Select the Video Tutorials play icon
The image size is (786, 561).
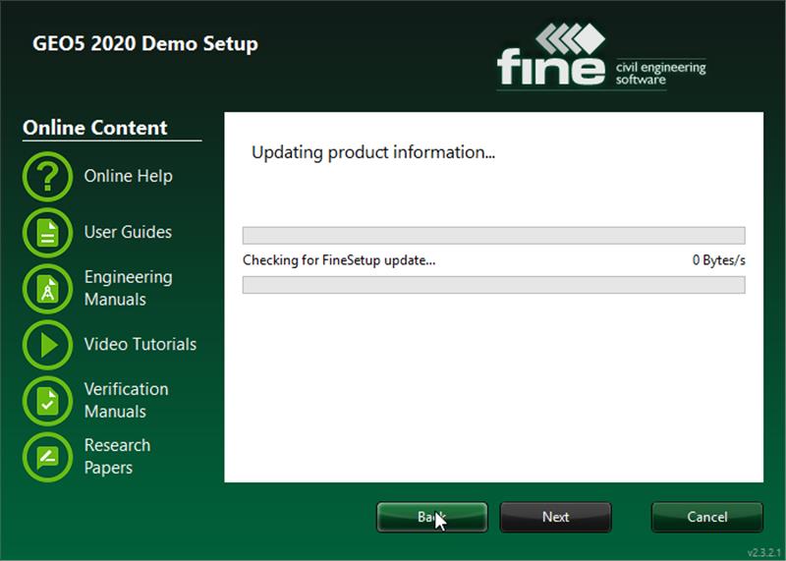click(x=47, y=345)
